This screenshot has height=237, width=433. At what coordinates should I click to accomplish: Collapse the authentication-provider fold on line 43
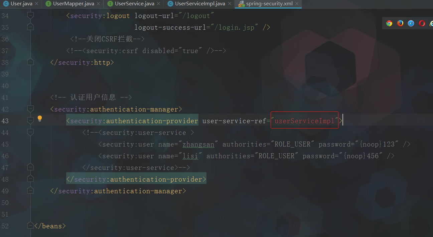[30, 121]
